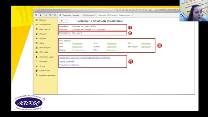Click ФТС 'Подключено' link
This screenshot has height=117, width=208.
tap(146, 44)
